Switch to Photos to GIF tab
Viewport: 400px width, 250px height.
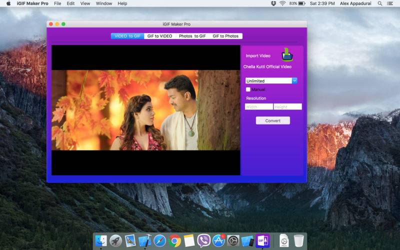click(192, 36)
